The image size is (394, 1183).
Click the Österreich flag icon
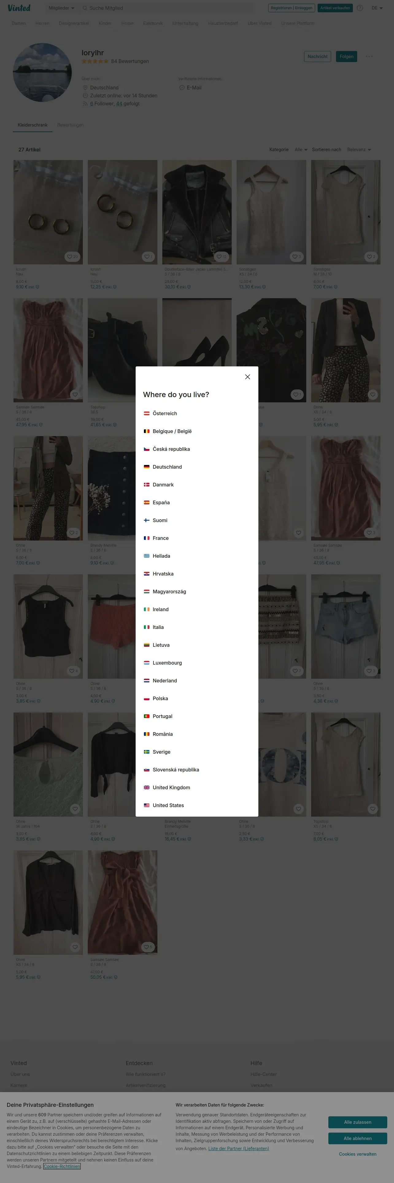(x=147, y=413)
